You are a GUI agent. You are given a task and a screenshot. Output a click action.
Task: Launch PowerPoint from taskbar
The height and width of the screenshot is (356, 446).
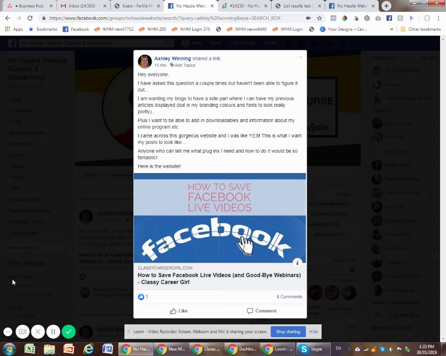coord(69,349)
